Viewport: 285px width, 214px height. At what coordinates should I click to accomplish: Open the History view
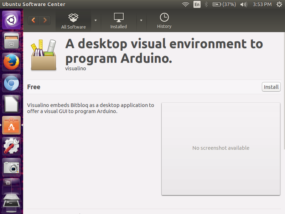click(164, 21)
